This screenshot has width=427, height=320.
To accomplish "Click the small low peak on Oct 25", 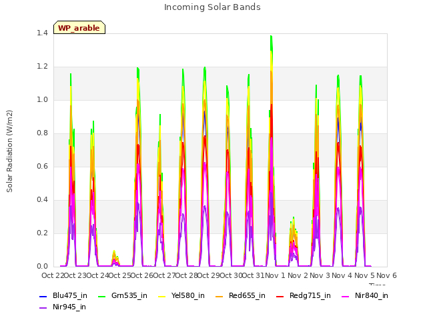I will pyautogui.click(x=115, y=257).
